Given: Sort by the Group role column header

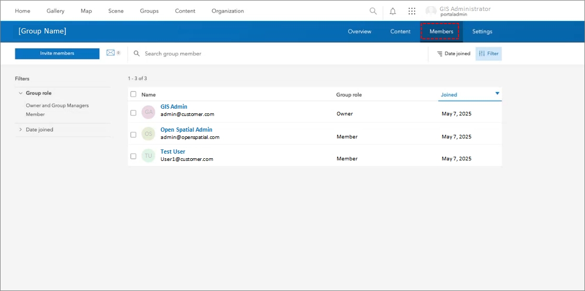Looking at the screenshot, I should pos(349,95).
